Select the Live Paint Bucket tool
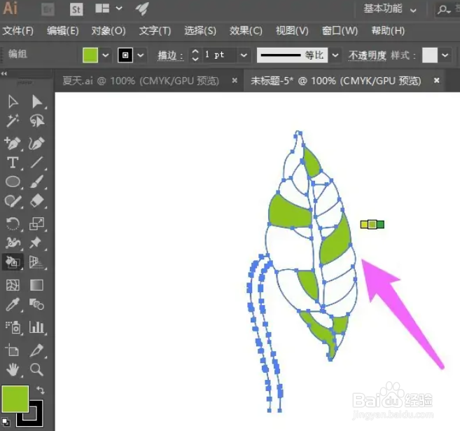This screenshot has width=460, height=431. coord(13,262)
